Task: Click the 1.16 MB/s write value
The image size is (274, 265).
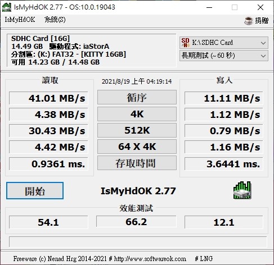Action: (x=224, y=147)
